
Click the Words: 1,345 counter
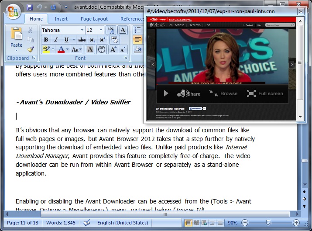[61, 223]
